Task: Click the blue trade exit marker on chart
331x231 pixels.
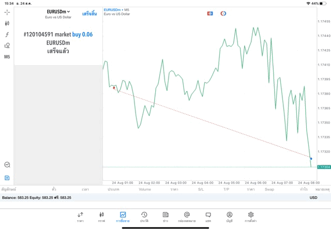Action: (x=311, y=159)
